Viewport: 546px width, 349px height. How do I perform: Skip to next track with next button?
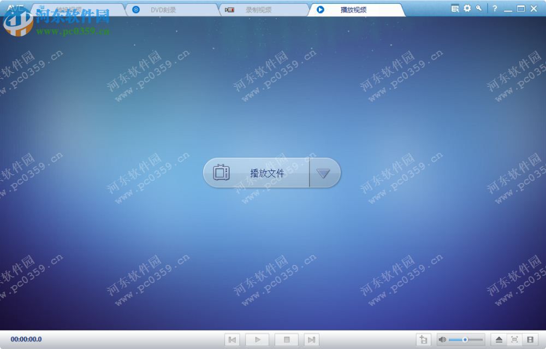pos(312,339)
